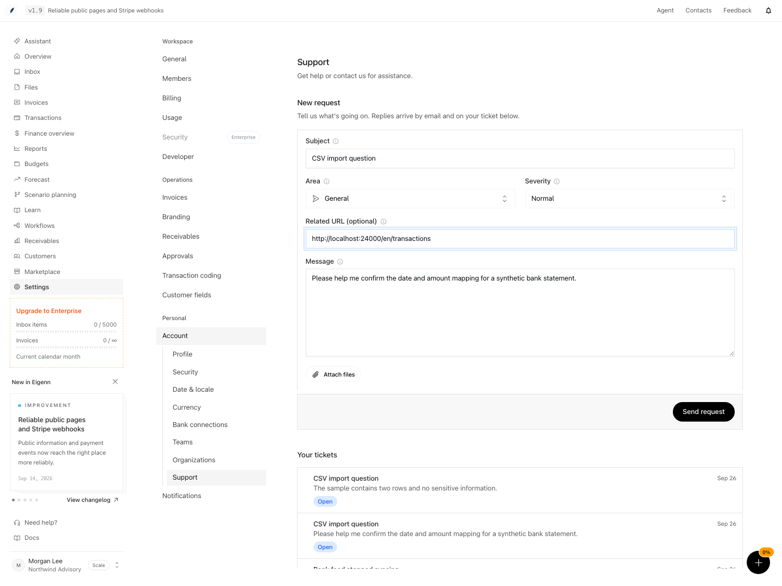Click the Customers people icon

click(17, 256)
